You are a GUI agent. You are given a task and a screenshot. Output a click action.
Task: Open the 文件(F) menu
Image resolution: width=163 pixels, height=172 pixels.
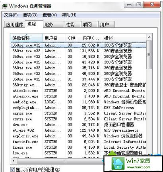click(11, 15)
